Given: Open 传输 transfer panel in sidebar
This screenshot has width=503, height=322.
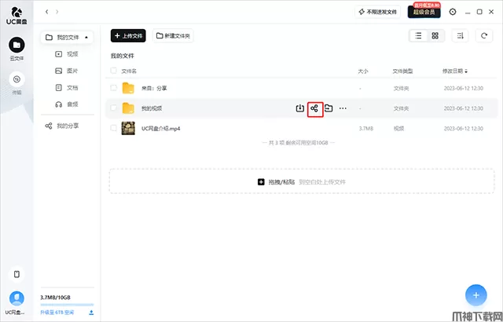Looking at the screenshot, I should tap(17, 82).
